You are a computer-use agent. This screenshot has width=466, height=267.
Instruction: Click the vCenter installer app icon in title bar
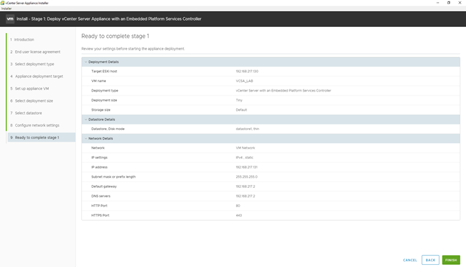click(2, 3)
